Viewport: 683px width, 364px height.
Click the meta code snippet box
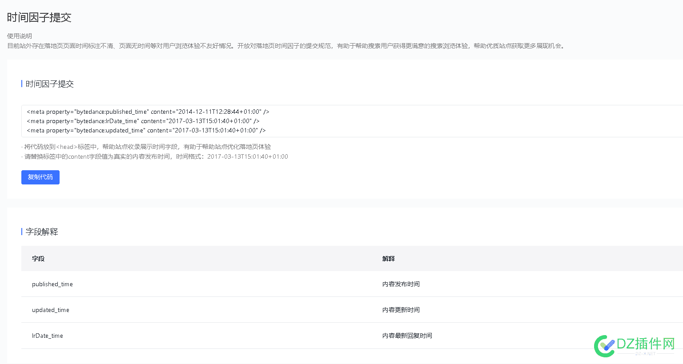[352, 121]
